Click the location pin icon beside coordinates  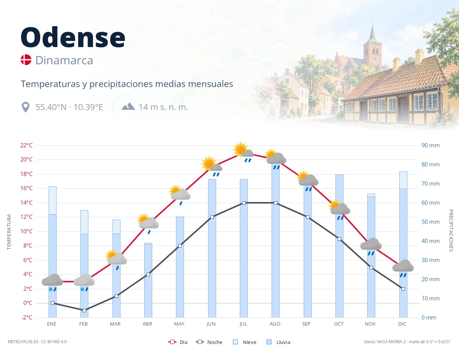click(x=26, y=107)
